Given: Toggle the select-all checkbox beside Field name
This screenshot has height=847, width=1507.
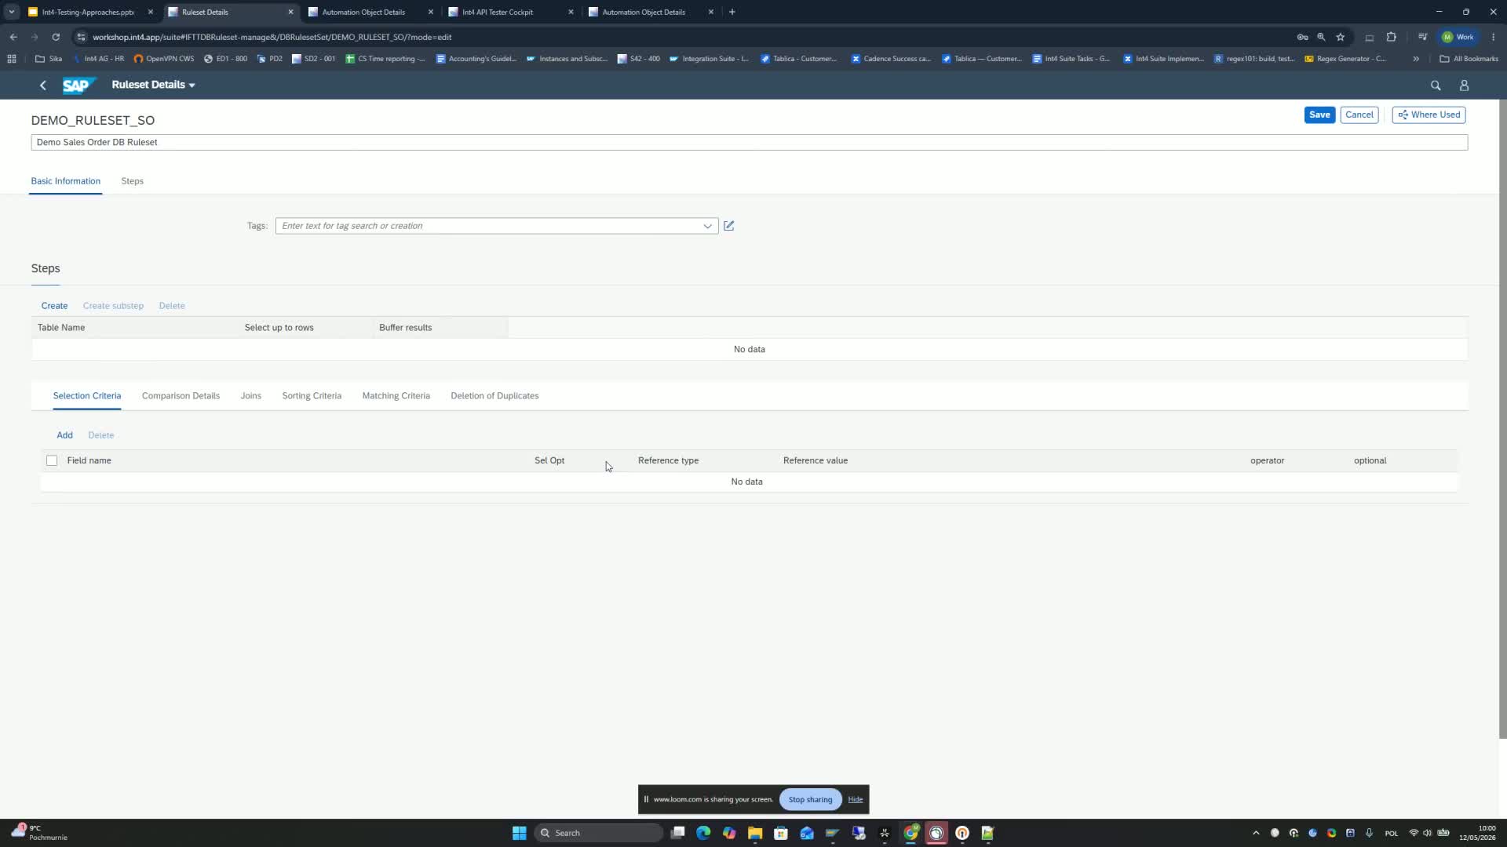Looking at the screenshot, I should click(x=52, y=460).
